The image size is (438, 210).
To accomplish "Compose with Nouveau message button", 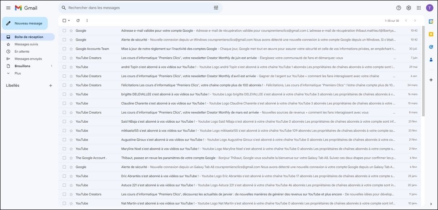I will click(25, 24).
